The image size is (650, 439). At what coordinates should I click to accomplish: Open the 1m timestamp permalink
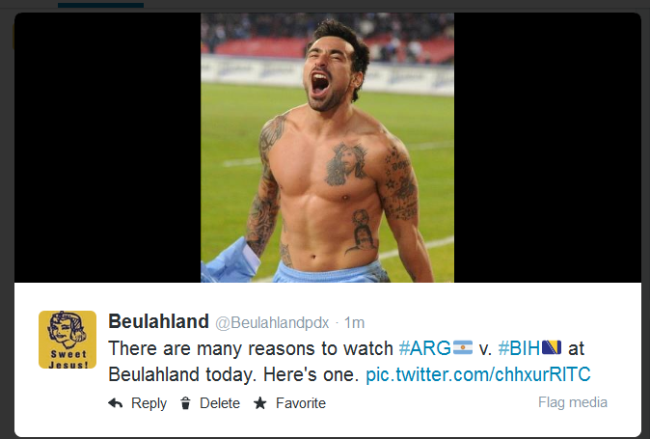(x=355, y=323)
